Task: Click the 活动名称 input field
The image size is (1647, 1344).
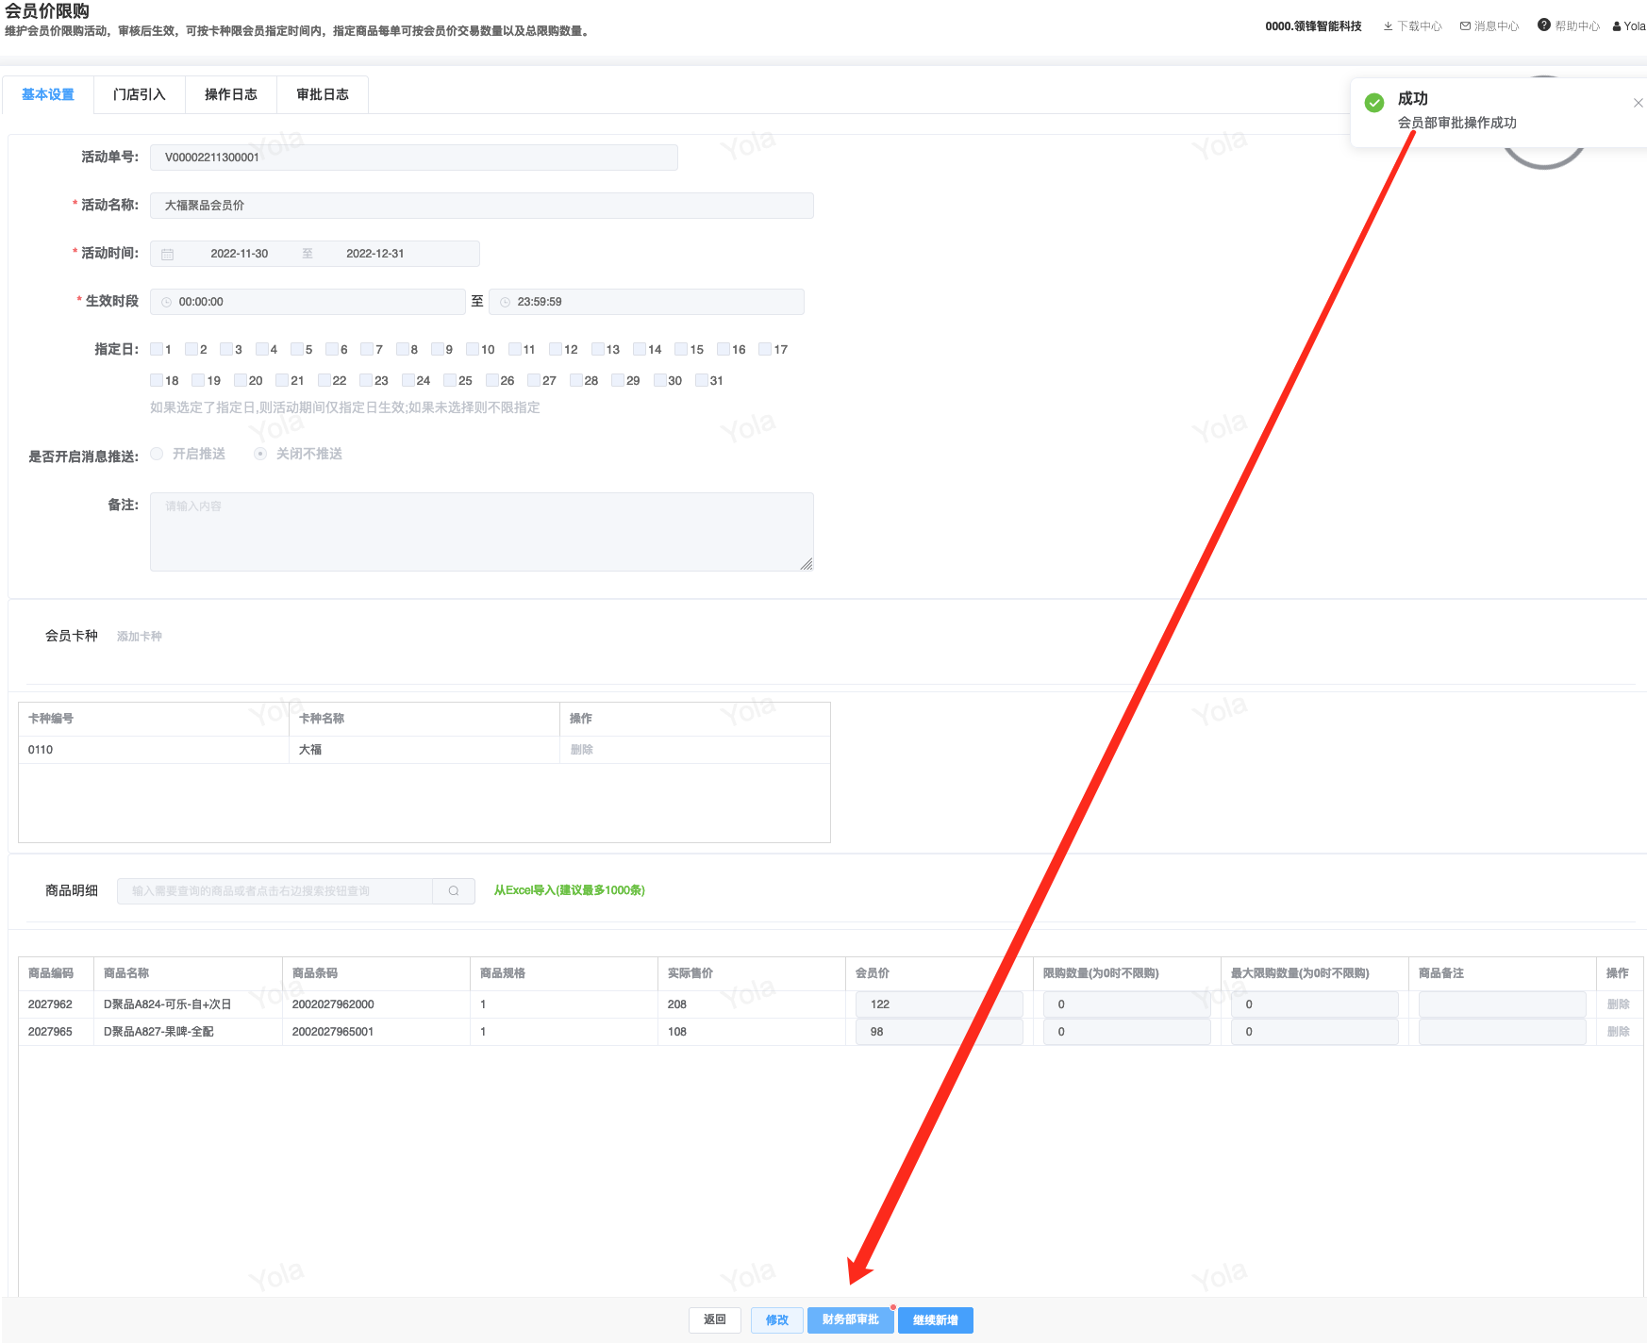Action: (x=482, y=206)
